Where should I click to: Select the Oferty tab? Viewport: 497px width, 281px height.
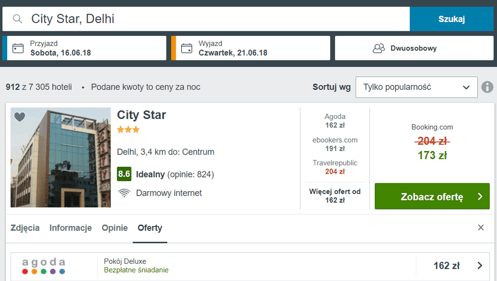[x=150, y=228]
